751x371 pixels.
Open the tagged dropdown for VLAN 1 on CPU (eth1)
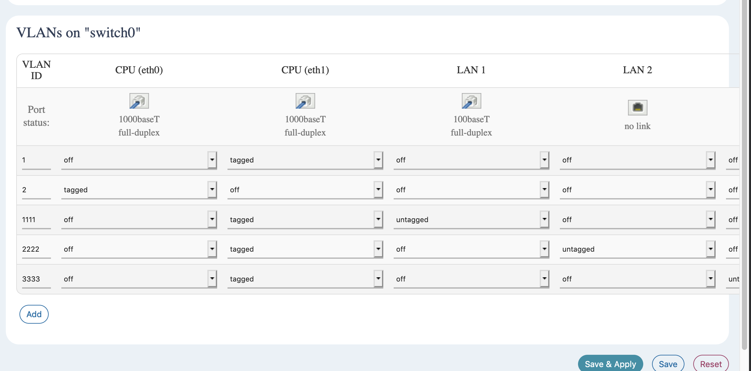[x=305, y=160]
